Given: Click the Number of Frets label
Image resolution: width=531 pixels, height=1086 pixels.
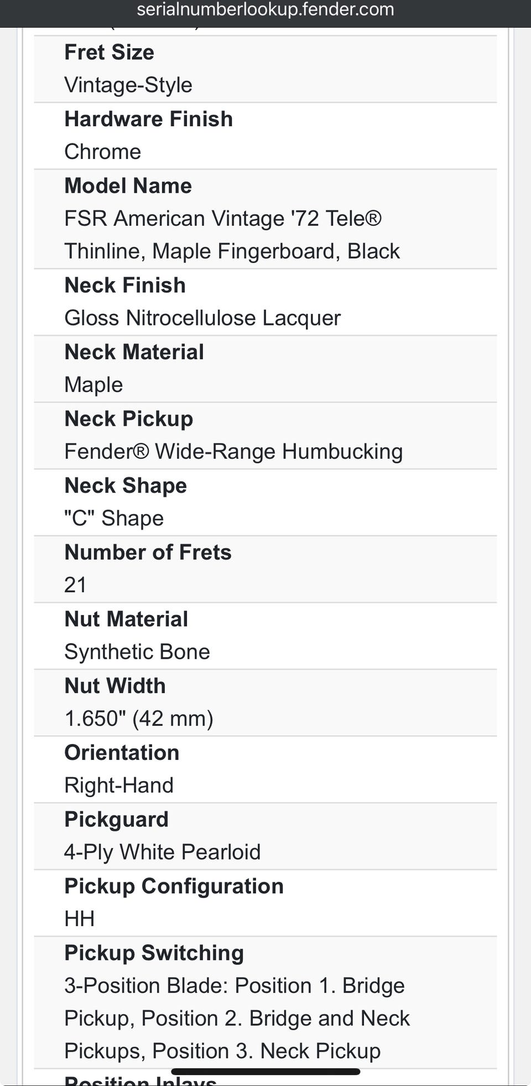Looking at the screenshot, I should point(148,552).
